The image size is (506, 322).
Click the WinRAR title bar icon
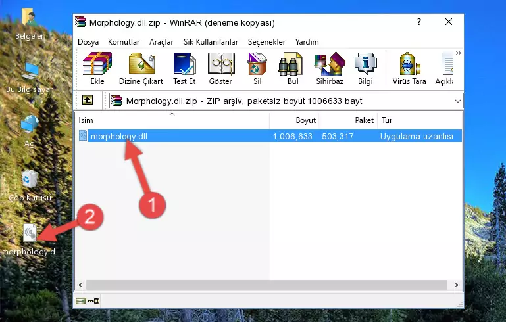pos(80,22)
